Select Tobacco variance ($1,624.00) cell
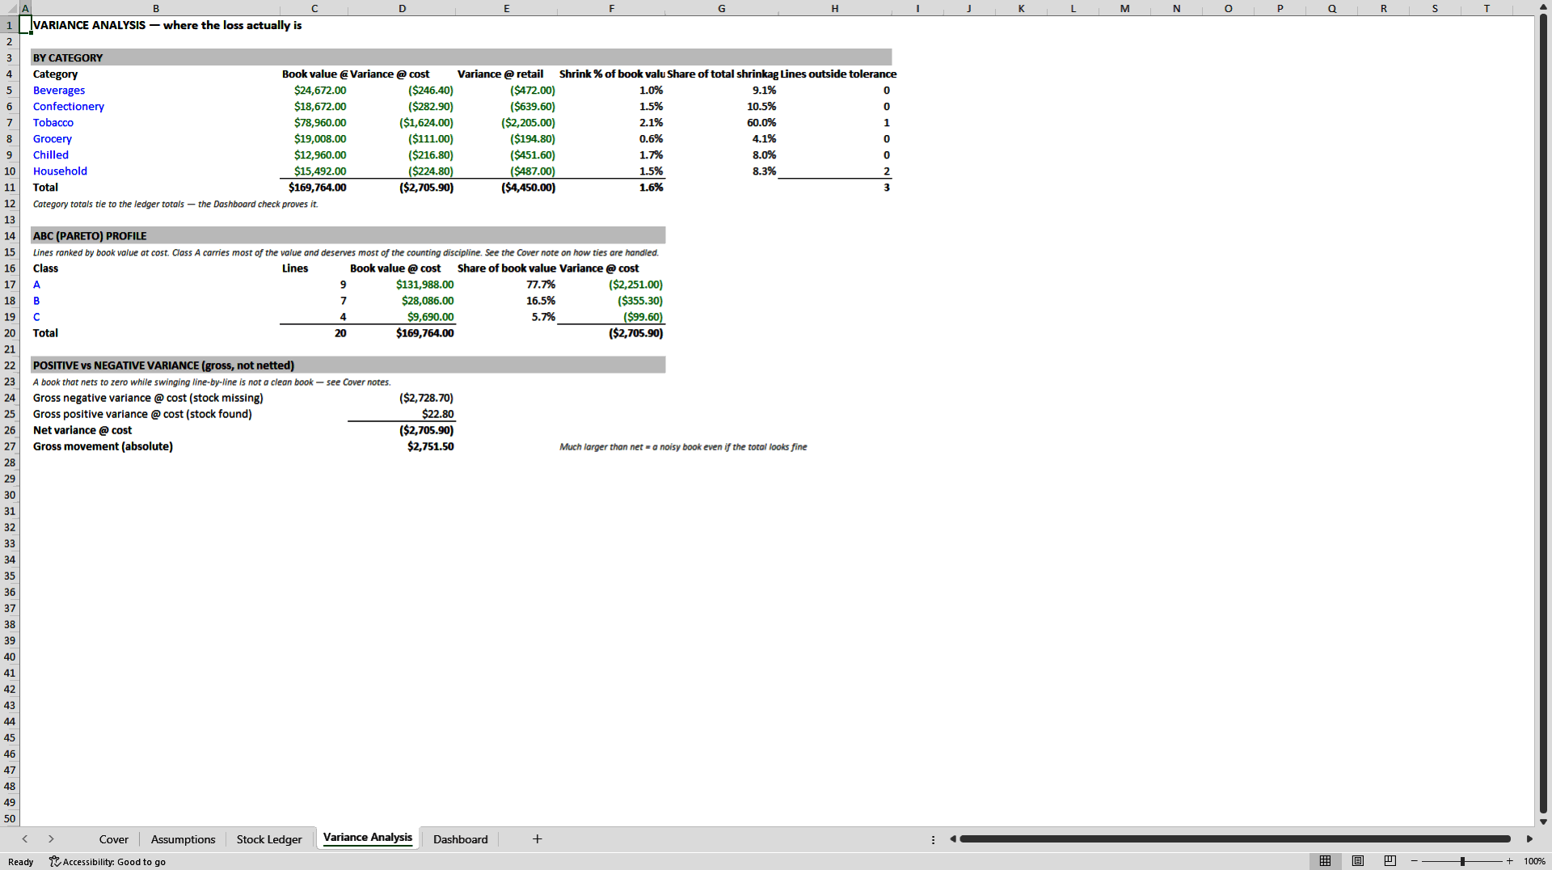Screen dimensions: 1552x870 click(x=403, y=123)
